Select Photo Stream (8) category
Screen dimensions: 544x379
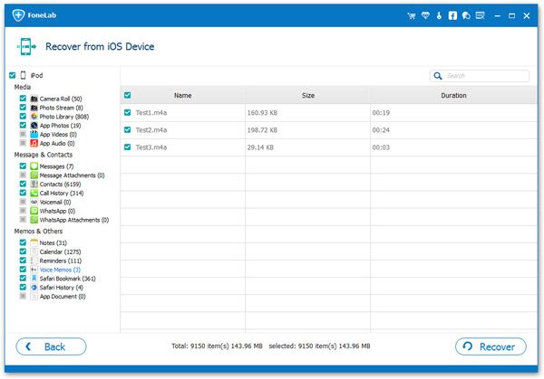pos(62,108)
